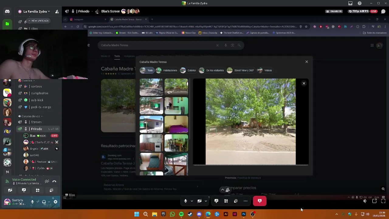The image size is (389, 219).
Task: Toggle noise suppression in voice panel
Action: (47, 181)
